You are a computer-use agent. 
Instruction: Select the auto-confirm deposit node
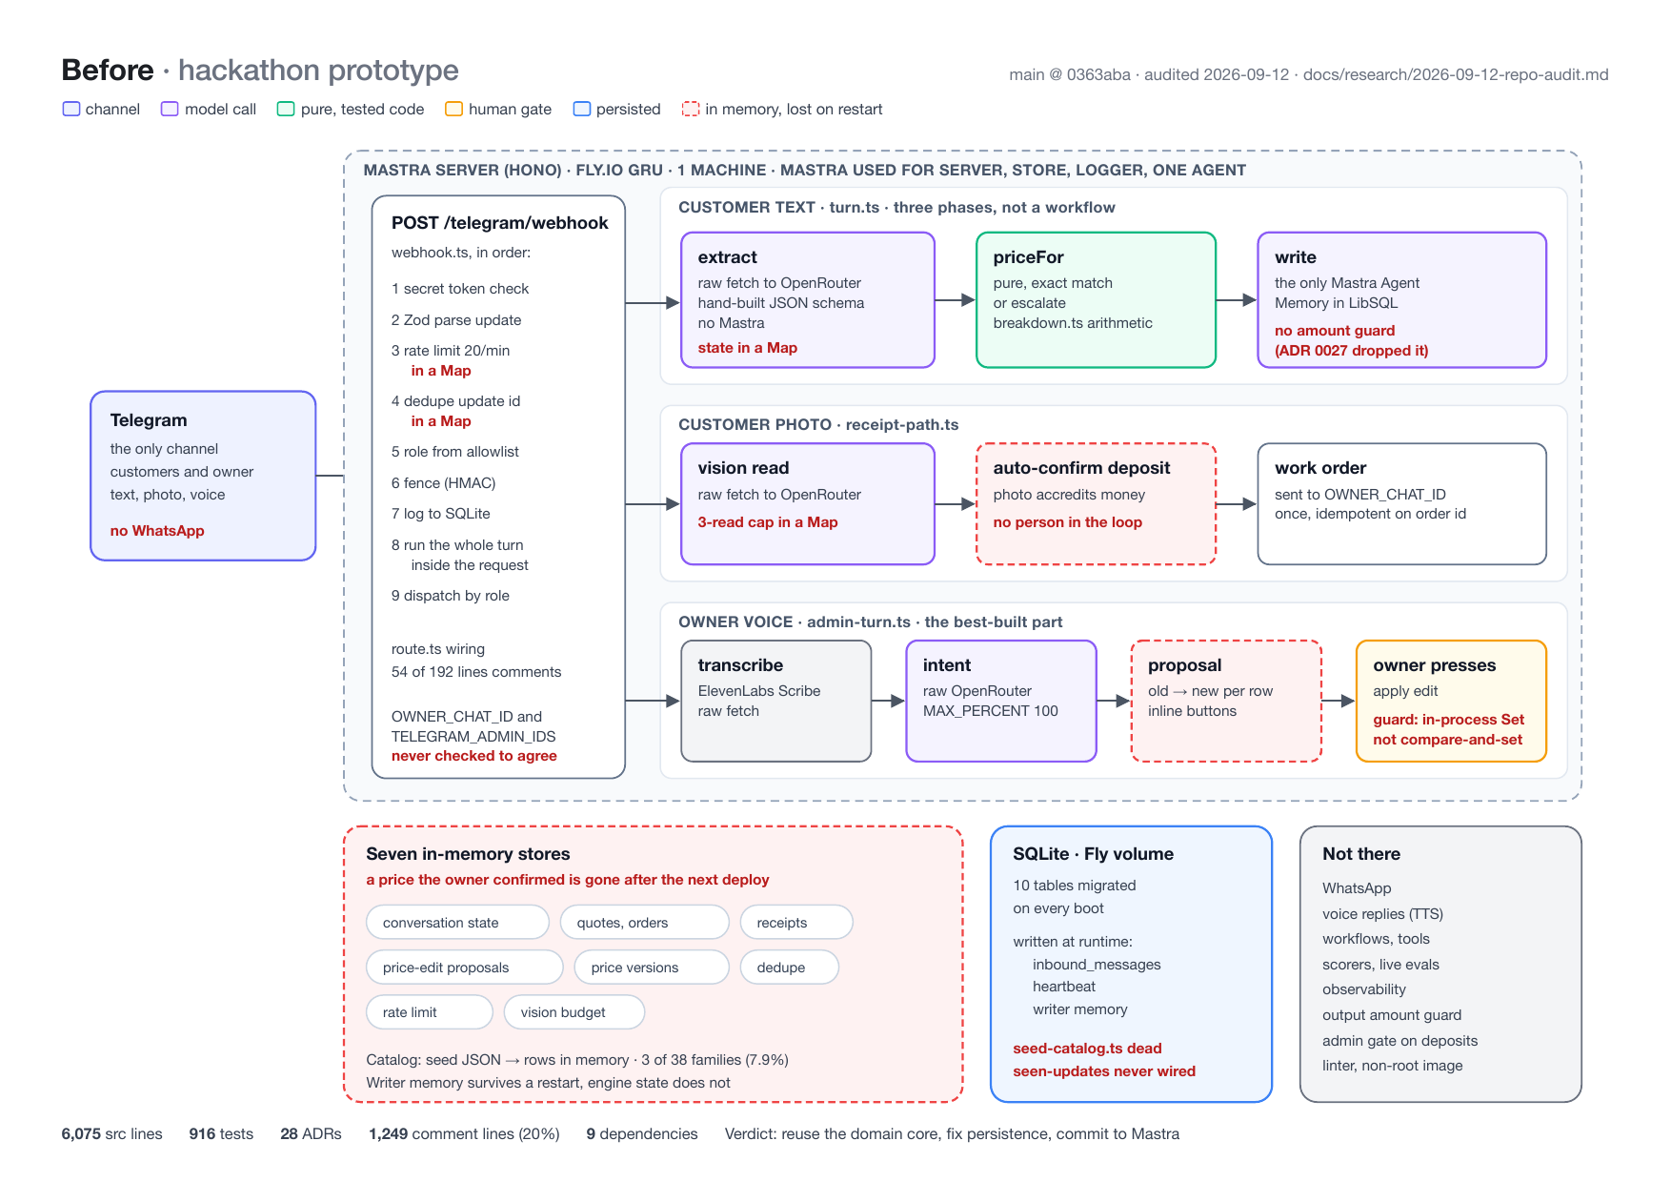tap(1096, 504)
